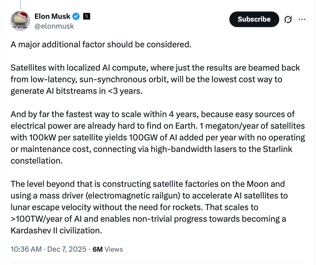Click the paragraph about sun-synchronous orbit satellites
The height and width of the screenshot is (265, 316).
155,80
